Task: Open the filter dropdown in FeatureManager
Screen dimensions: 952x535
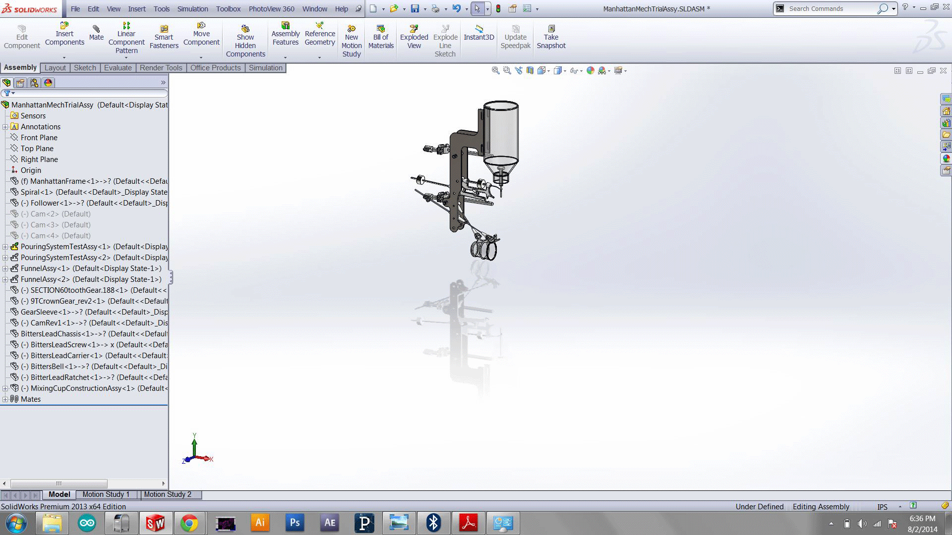Action: (x=12, y=93)
